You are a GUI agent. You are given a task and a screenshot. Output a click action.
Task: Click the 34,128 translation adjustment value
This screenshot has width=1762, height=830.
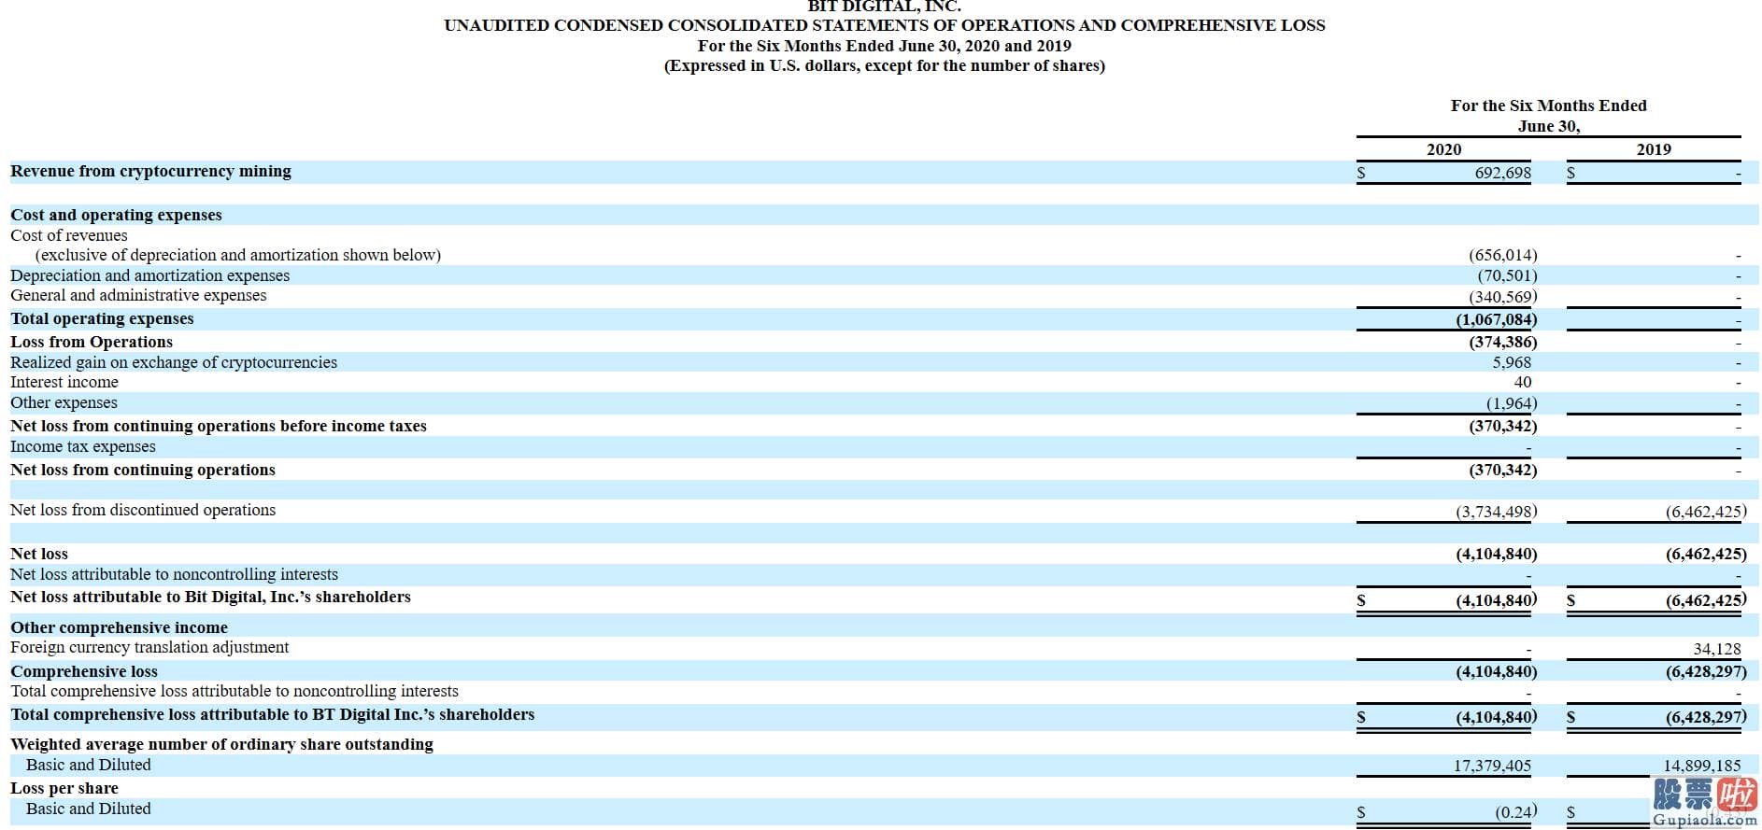[x=1717, y=649]
